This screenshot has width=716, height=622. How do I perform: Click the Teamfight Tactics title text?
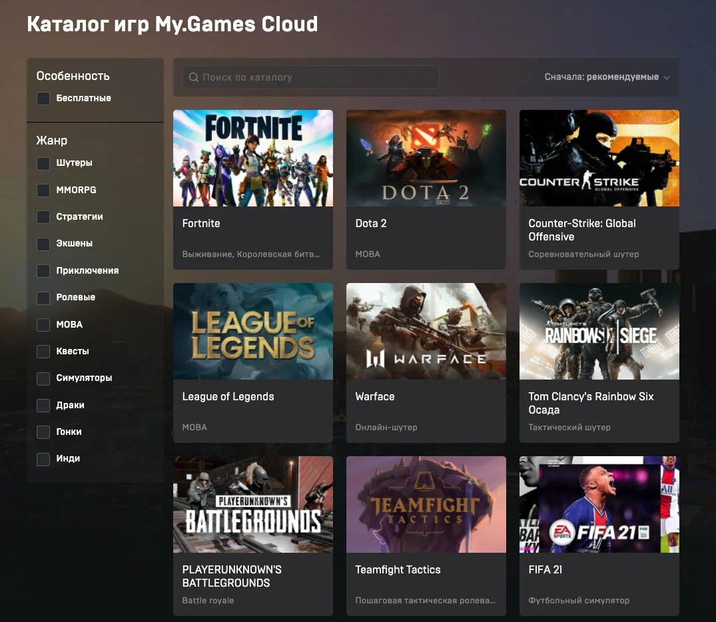(398, 569)
